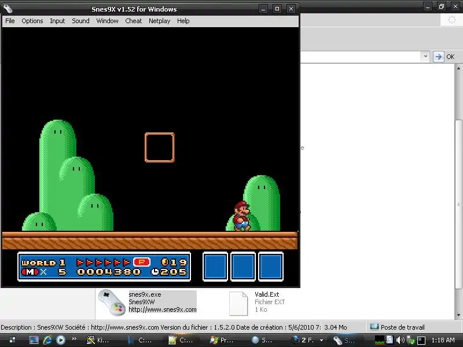Click the Mario lives M badge

point(30,272)
